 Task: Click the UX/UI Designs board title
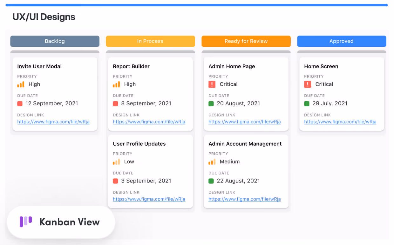(44, 17)
